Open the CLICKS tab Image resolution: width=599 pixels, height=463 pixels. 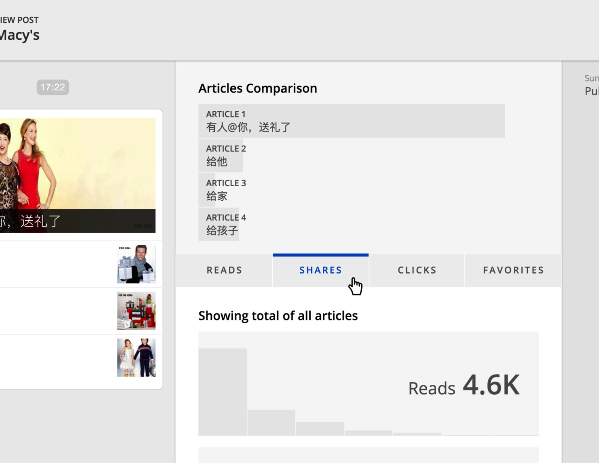(x=417, y=270)
